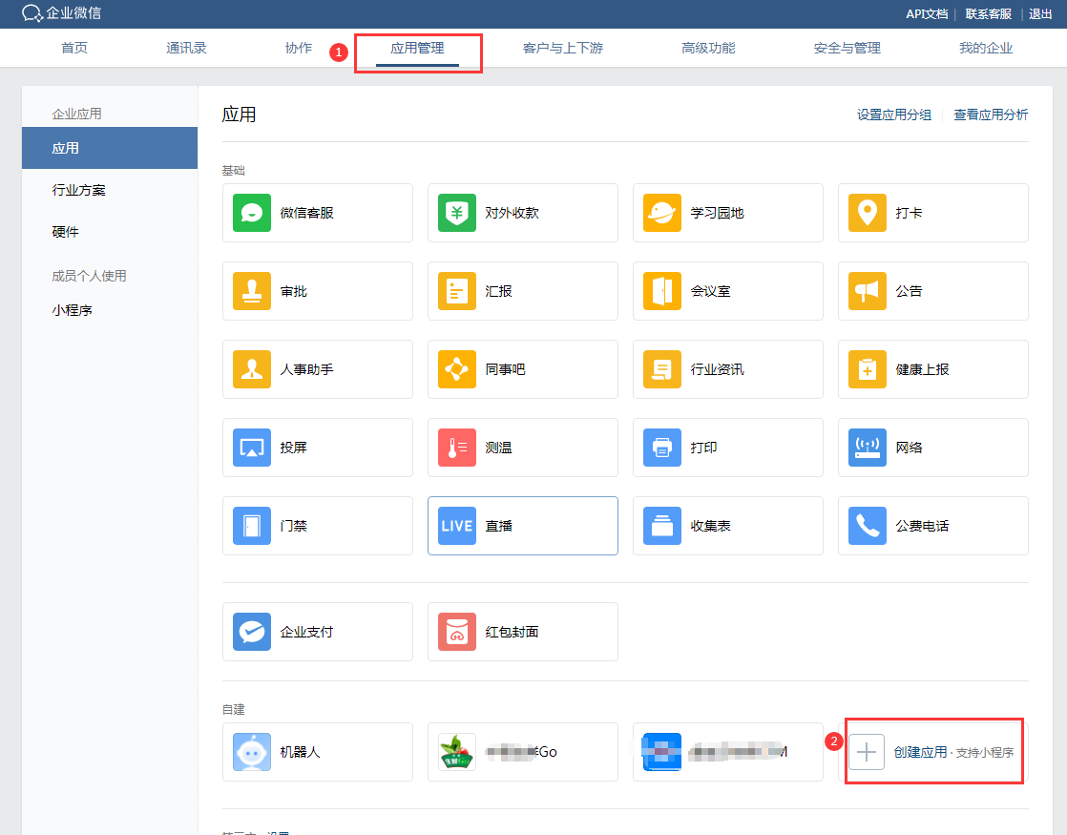The width and height of the screenshot is (1067, 835).
Task: Select the 打卡 location pin icon
Action: pyautogui.click(x=868, y=213)
